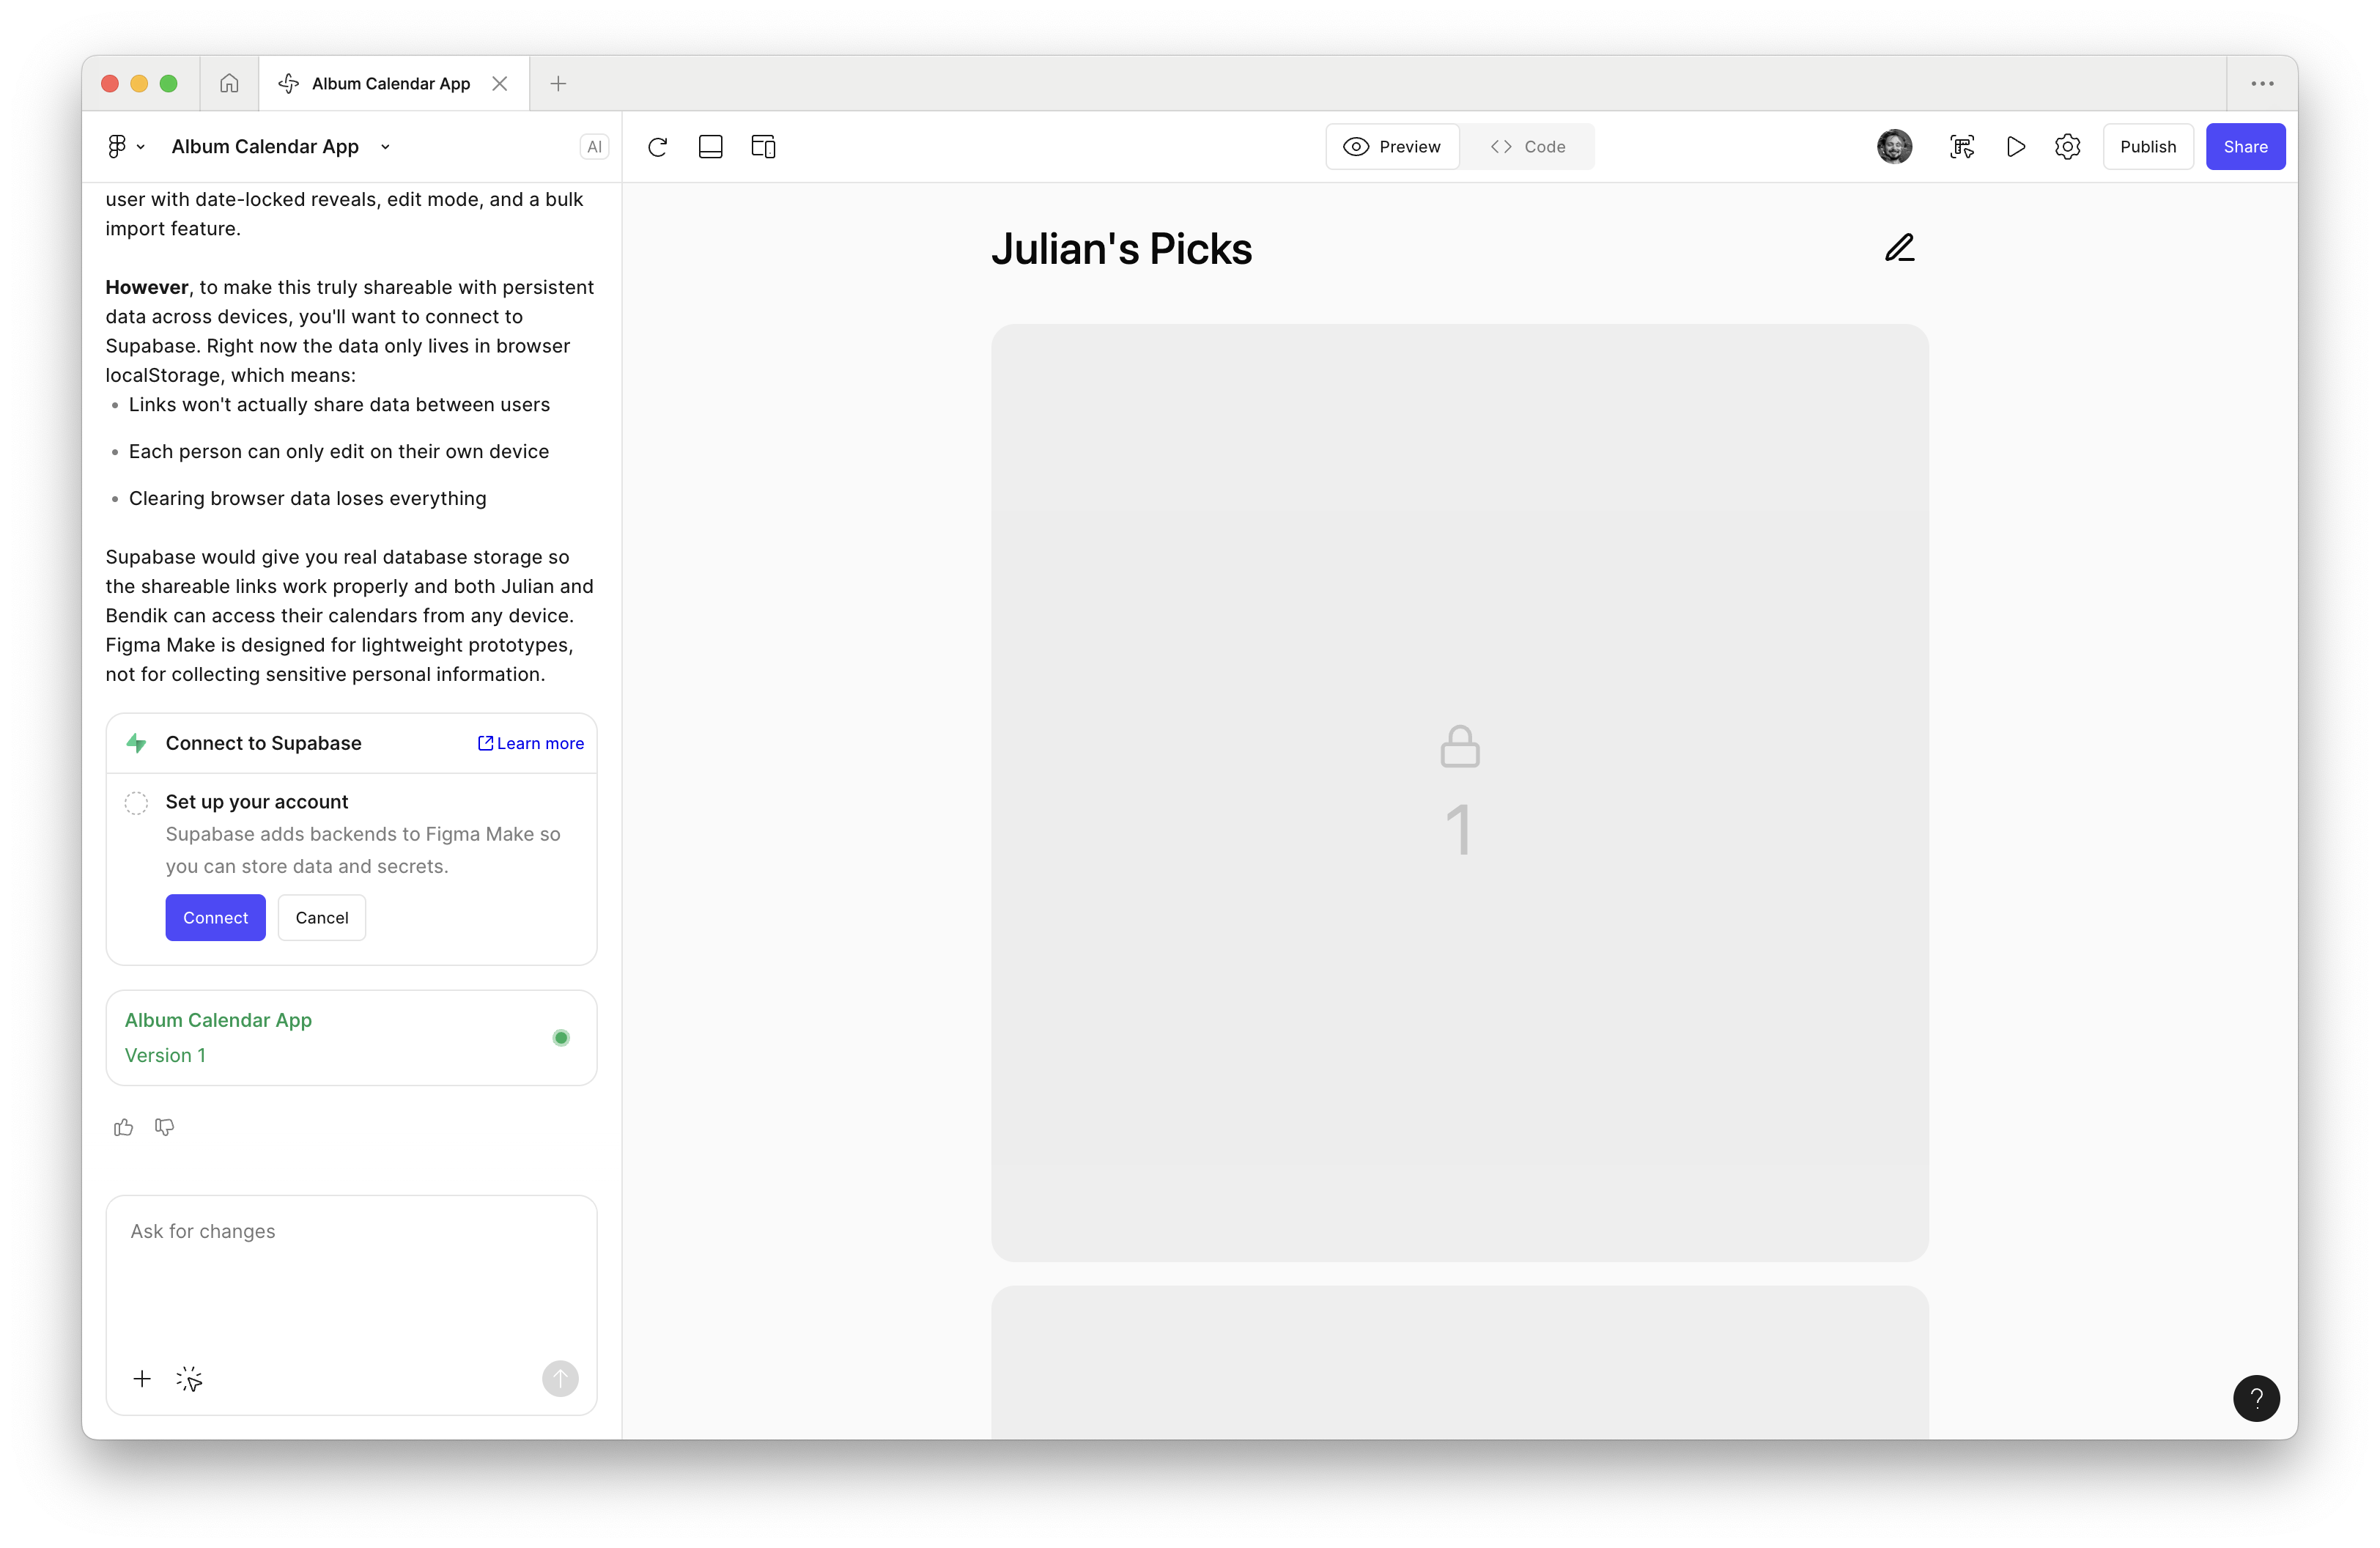
Task: Give the response a thumbs down
Action: pos(165,1127)
